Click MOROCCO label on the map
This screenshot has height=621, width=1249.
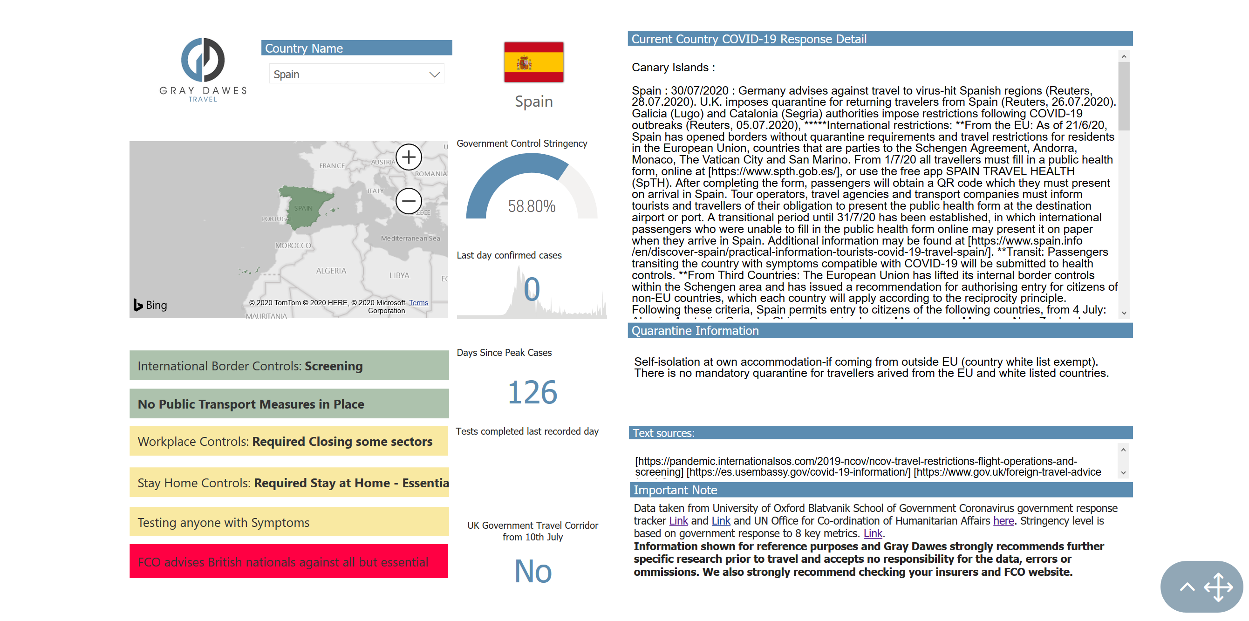coord(293,246)
